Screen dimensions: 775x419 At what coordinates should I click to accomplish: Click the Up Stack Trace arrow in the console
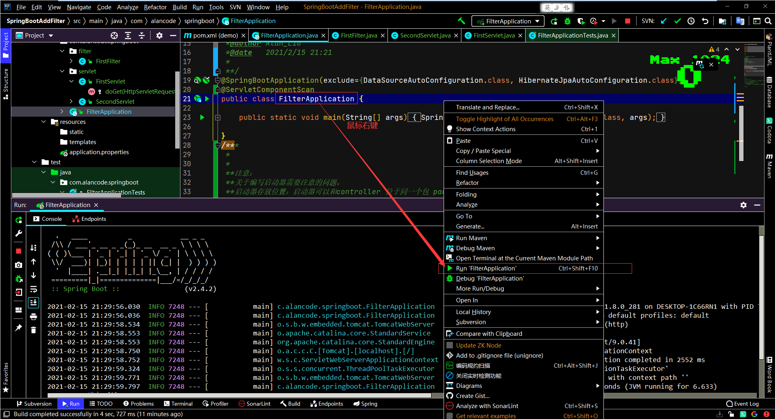[x=34, y=262]
